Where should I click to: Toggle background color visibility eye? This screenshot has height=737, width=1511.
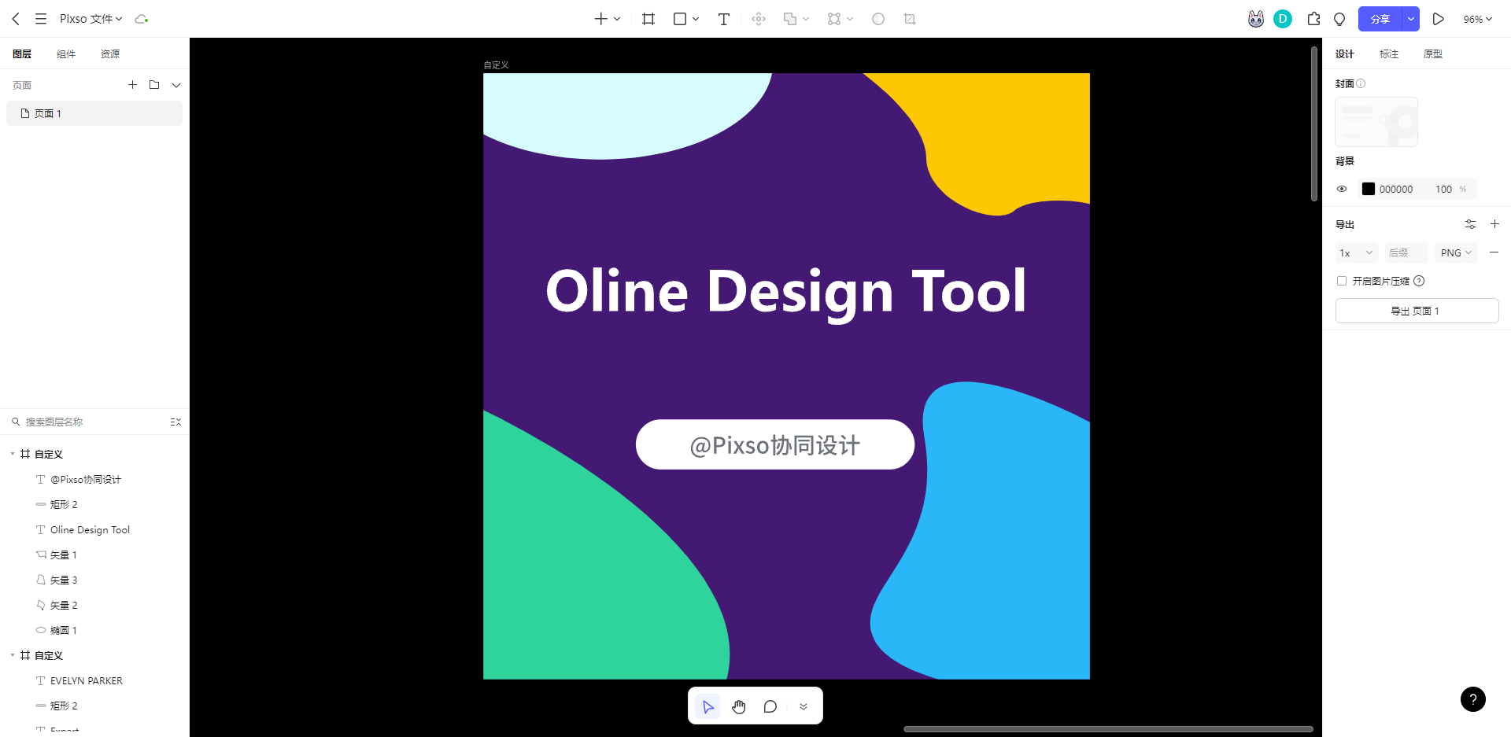pyautogui.click(x=1342, y=189)
